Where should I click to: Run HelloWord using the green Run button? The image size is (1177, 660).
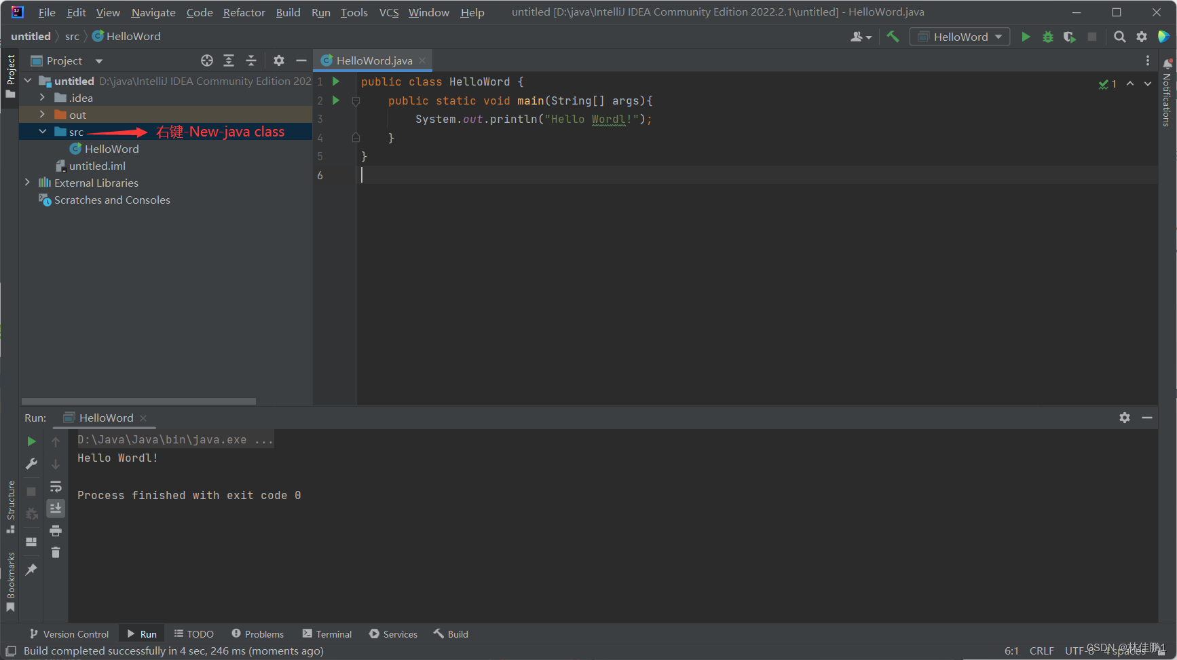tap(1026, 37)
